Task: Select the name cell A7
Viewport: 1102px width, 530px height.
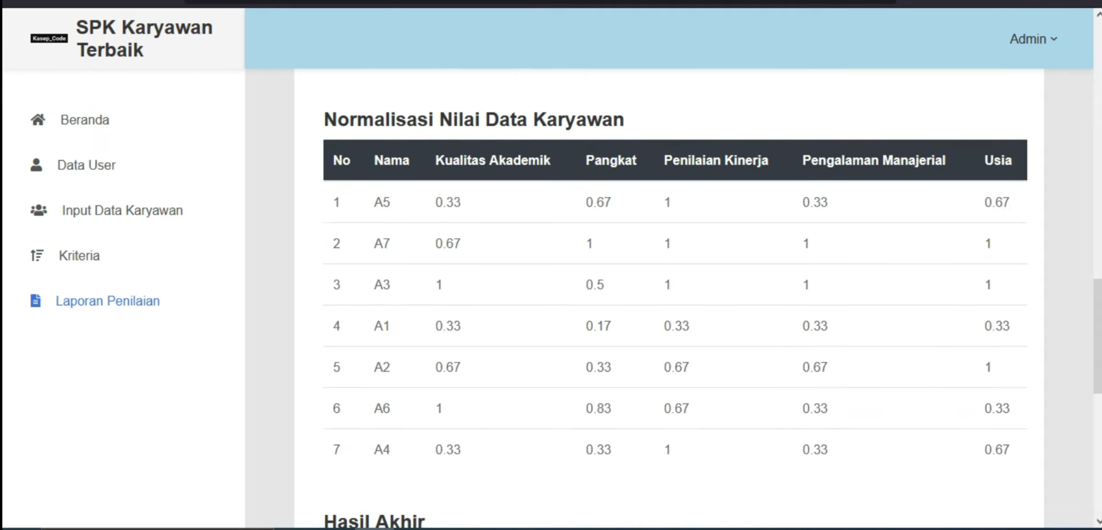Action: (382, 243)
